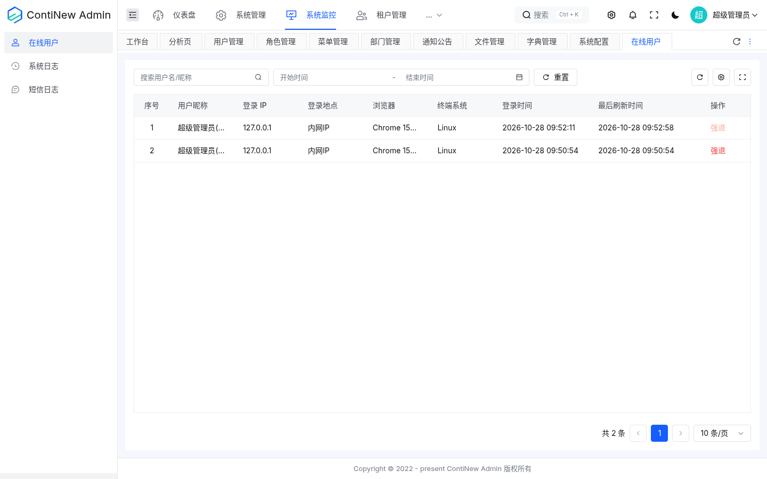Select the 系统监控 top menu
The image size is (767, 479).
tap(311, 15)
